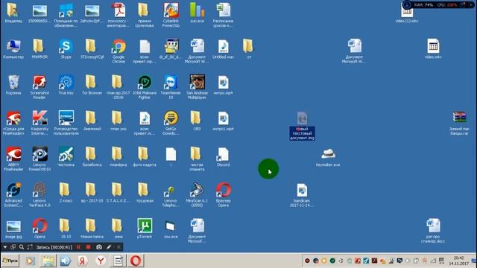Open the чистая планета folder
The width and height of the screenshot is (477, 268).
tap(197, 159)
